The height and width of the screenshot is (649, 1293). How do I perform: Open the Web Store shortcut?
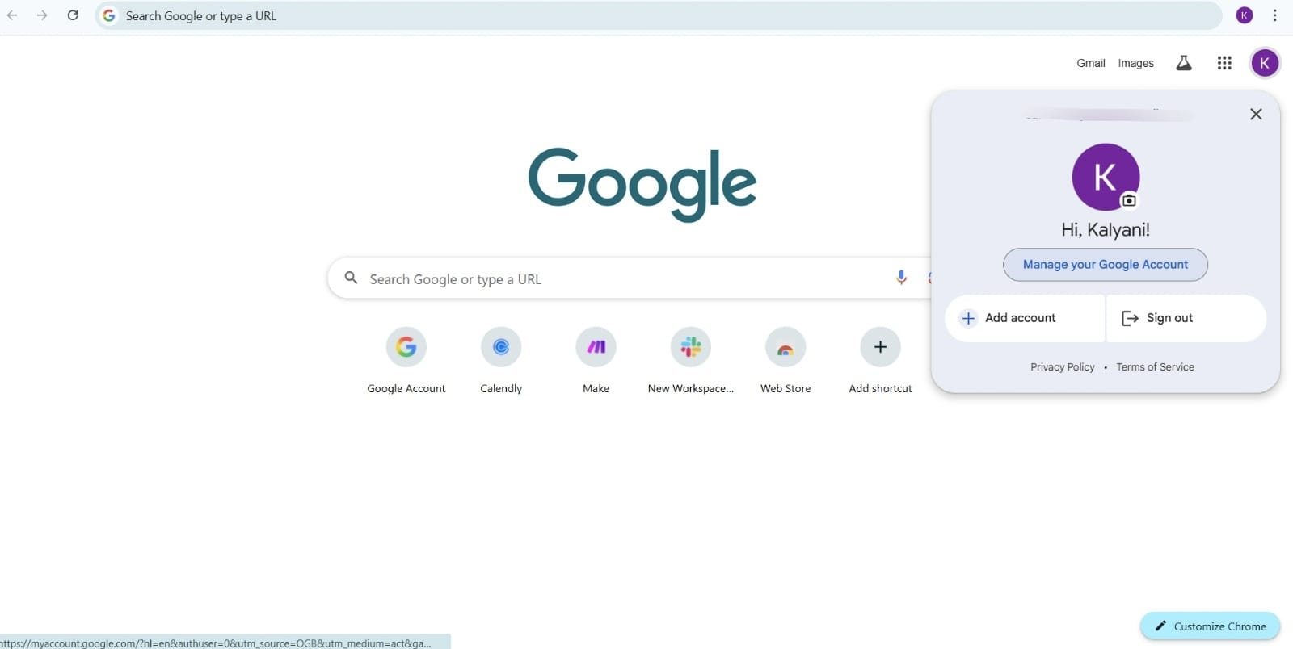tap(785, 347)
